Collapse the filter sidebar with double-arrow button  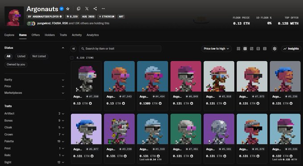[x=74, y=49]
